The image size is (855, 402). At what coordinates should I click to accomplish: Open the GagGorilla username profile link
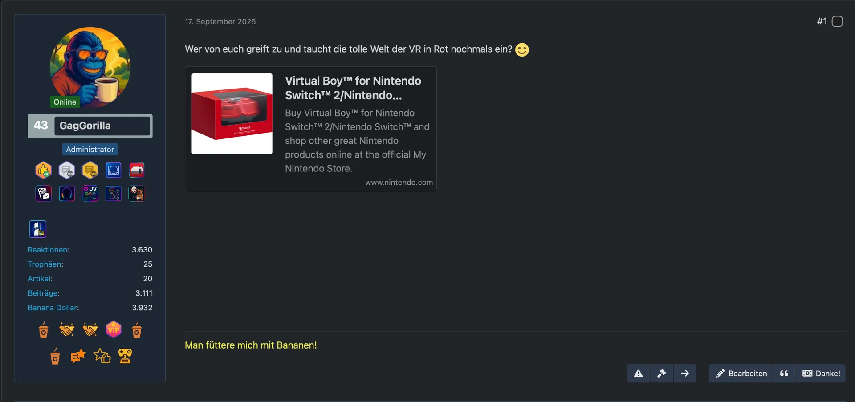point(85,126)
